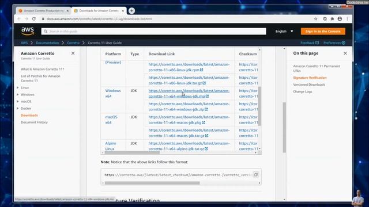The image size is (369, 207).
Task: Open What Is Amazon Corretto 11? page
Action: tap(42, 69)
